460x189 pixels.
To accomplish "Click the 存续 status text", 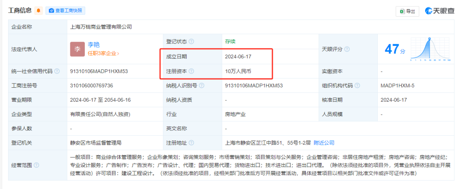I will pos(230,42).
